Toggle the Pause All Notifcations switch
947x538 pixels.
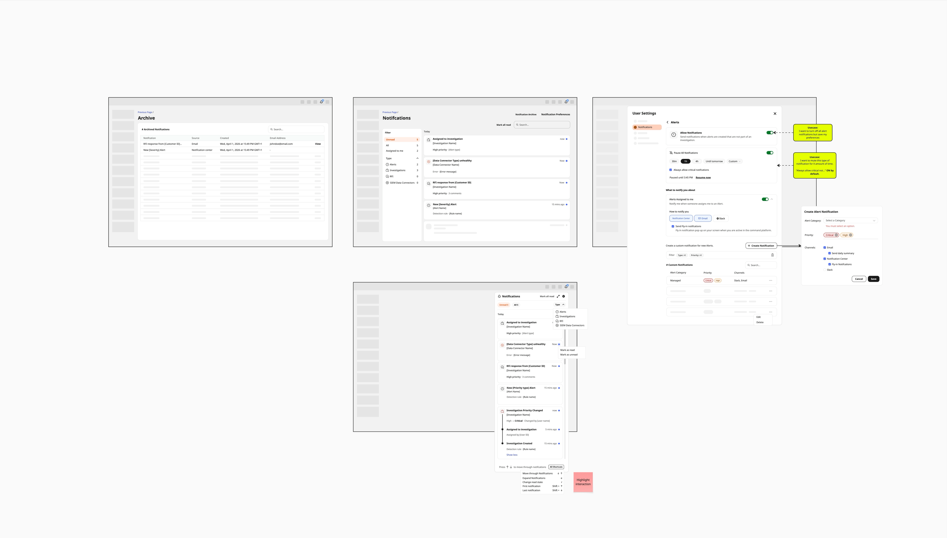[x=770, y=153]
